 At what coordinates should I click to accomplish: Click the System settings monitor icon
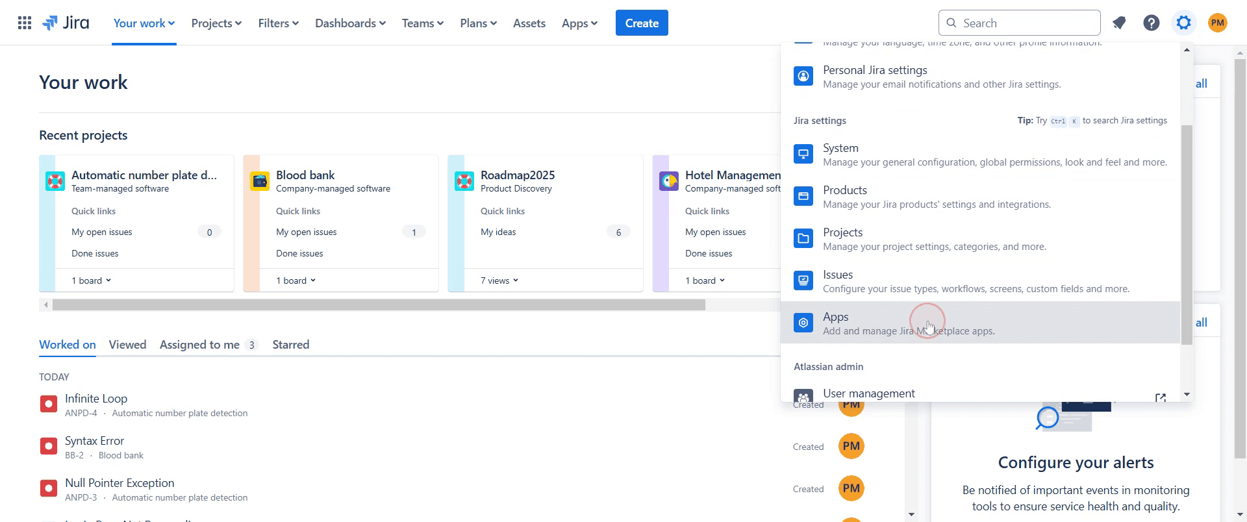803,154
